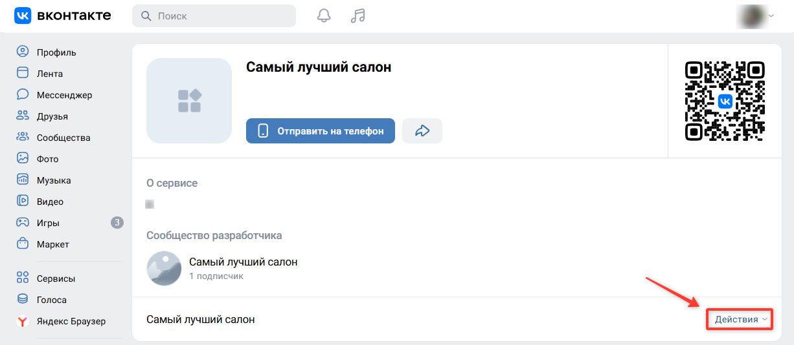794x345 pixels.
Task: Click the Отправить на телефон button
Action: pyautogui.click(x=321, y=131)
